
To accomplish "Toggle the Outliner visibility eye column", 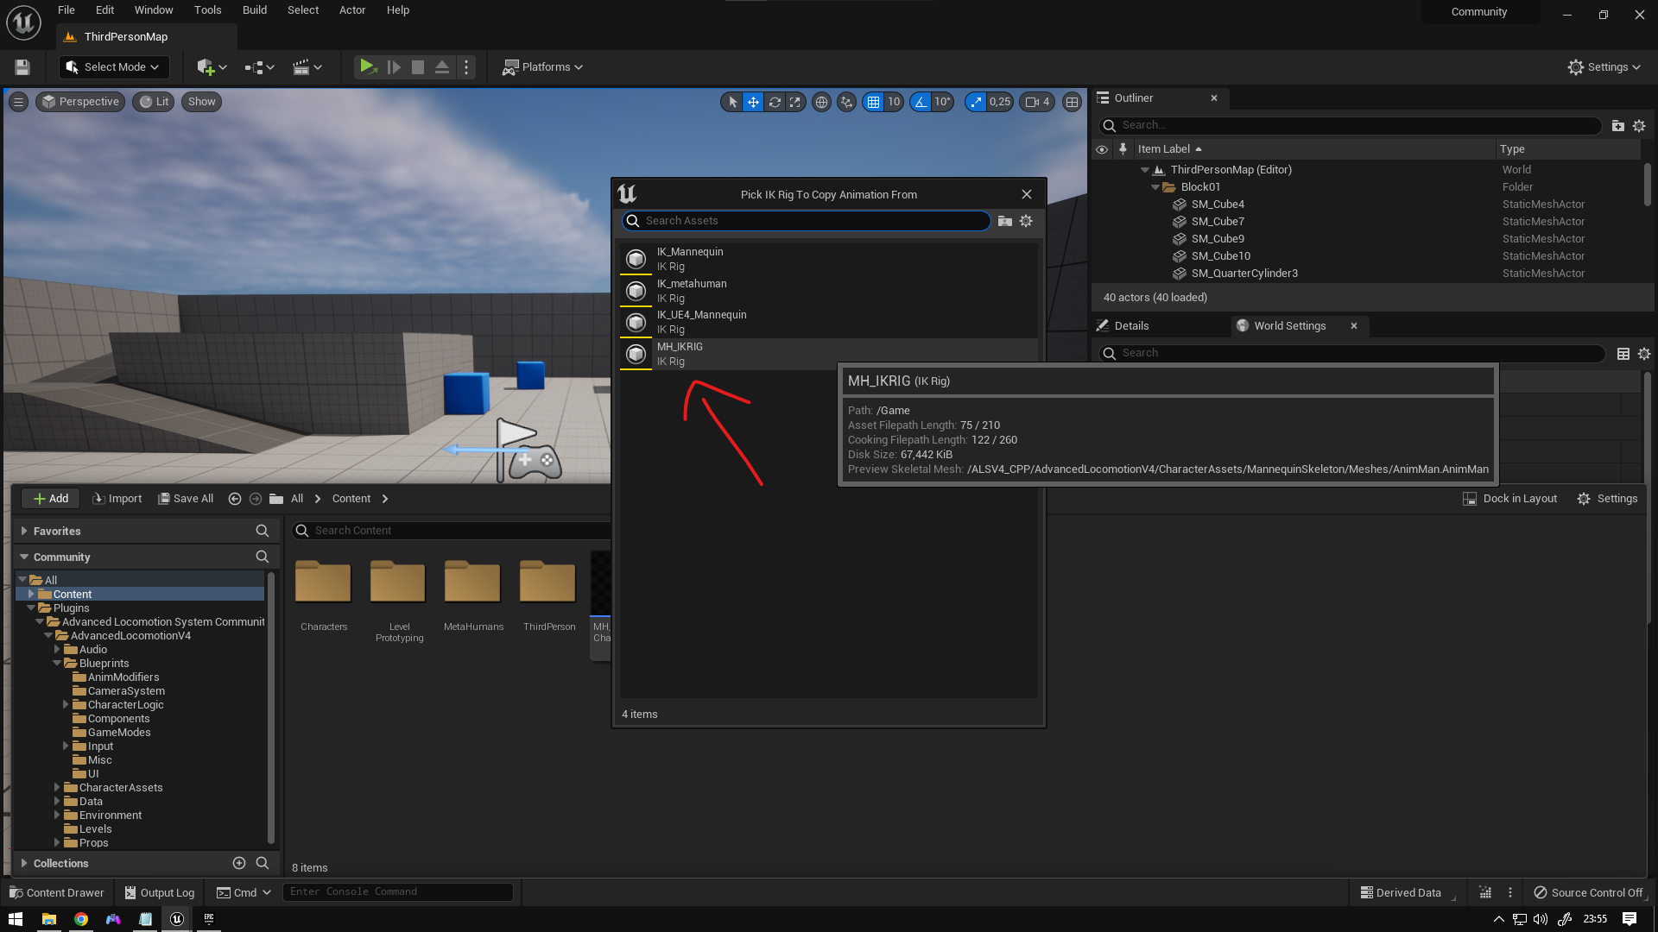I will pyautogui.click(x=1102, y=149).
